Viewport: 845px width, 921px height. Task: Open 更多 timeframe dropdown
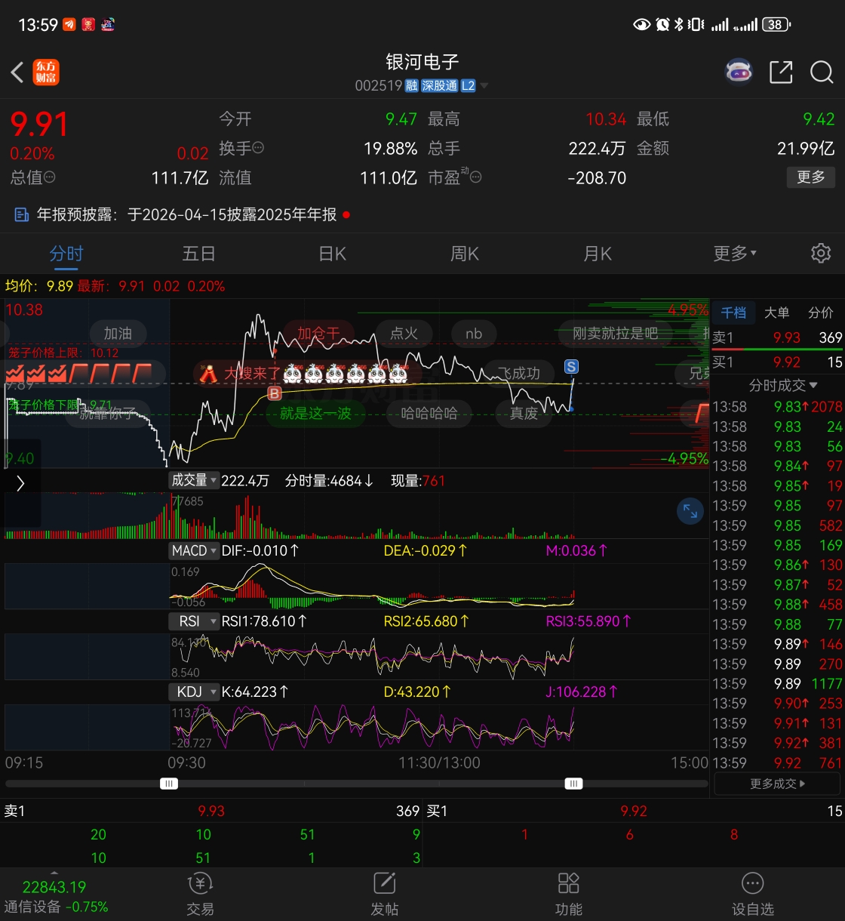click(x=735, y=253)
